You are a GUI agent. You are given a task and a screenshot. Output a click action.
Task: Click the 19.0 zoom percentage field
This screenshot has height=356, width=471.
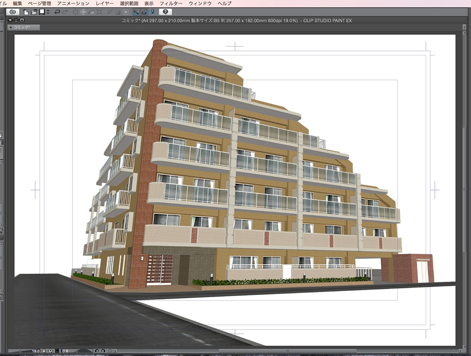[x=36, y=351]
